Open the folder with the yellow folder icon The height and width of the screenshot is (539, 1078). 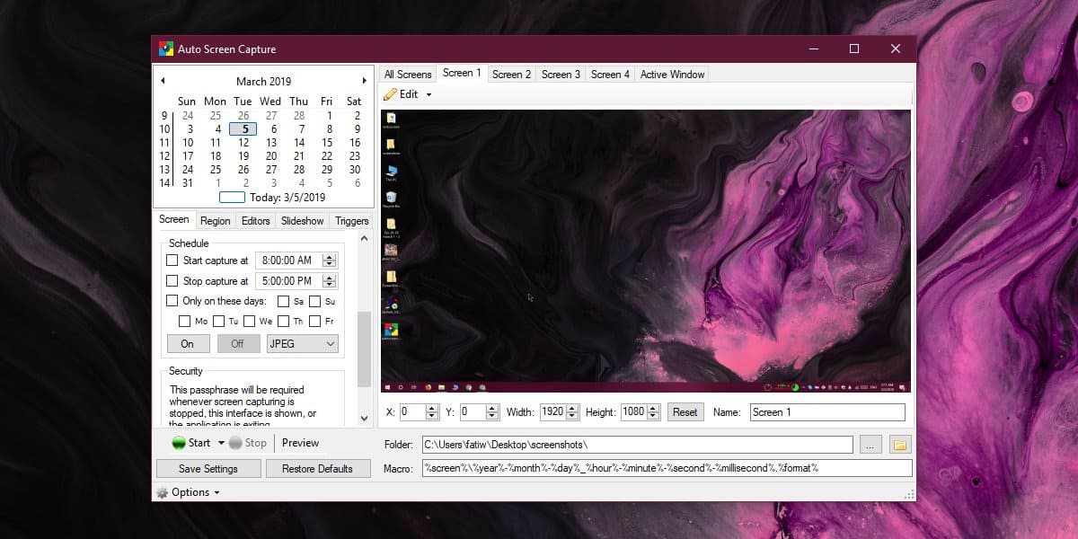point(899,445)
